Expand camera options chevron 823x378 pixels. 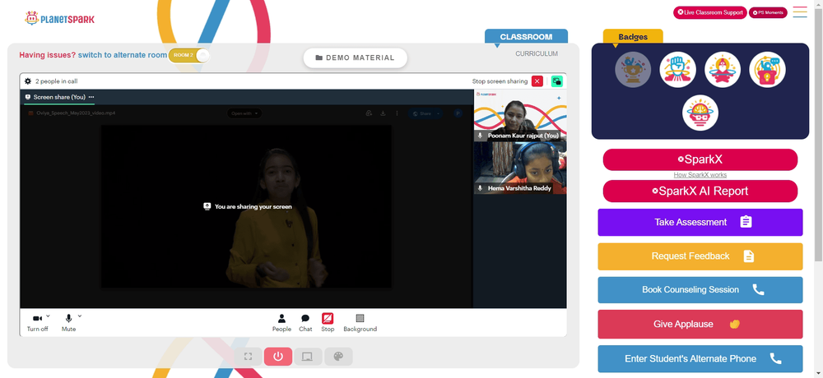(x=49, y=316)
